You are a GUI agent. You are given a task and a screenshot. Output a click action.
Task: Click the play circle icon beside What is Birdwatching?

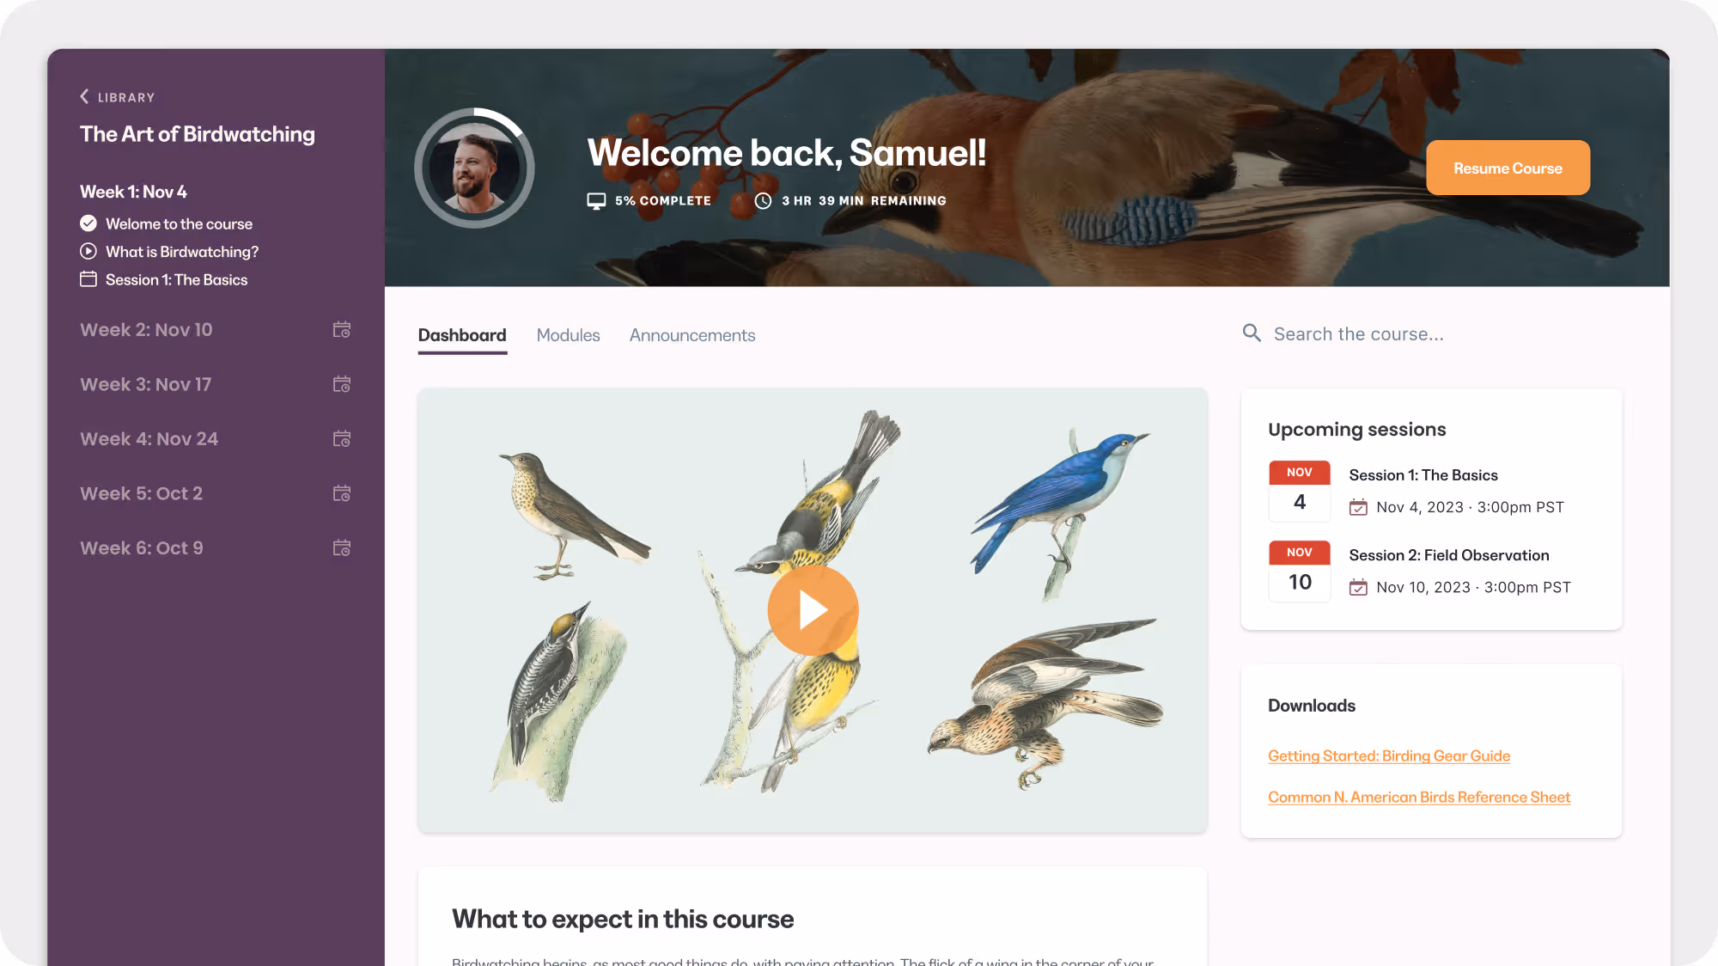point(88,252)
